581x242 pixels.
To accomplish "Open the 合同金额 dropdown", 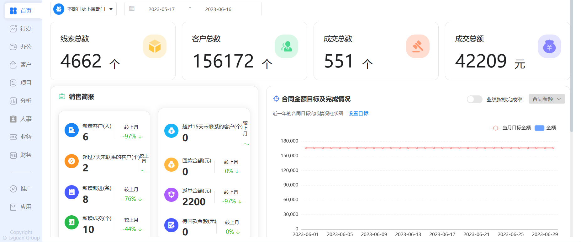I will (547, 99).
